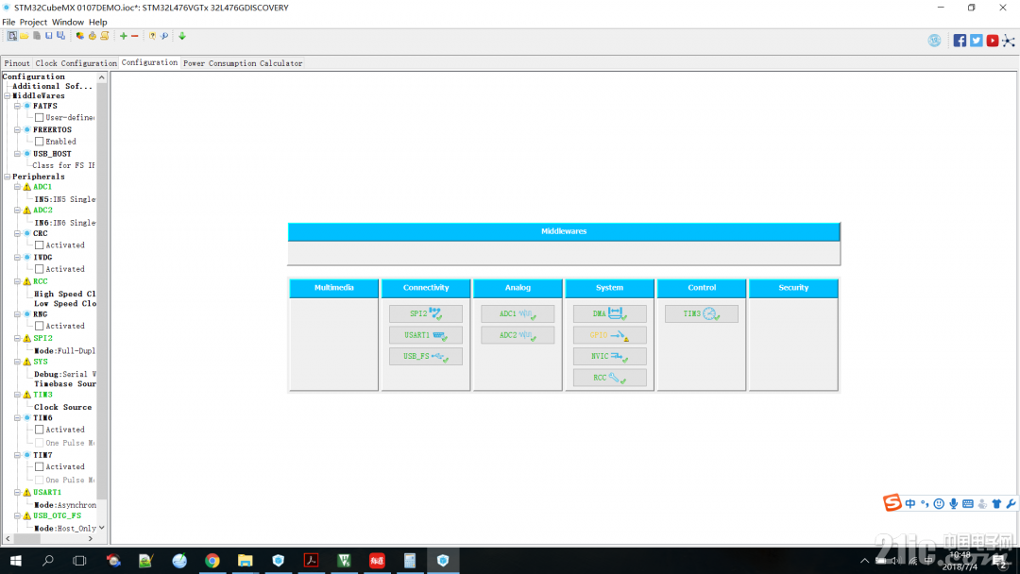Click the green download arrow icon

(x=182, y=37)
